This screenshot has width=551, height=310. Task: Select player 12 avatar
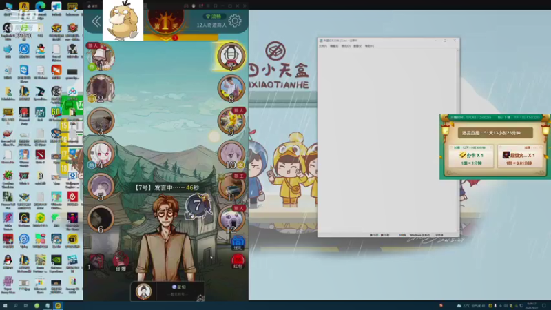231,219
